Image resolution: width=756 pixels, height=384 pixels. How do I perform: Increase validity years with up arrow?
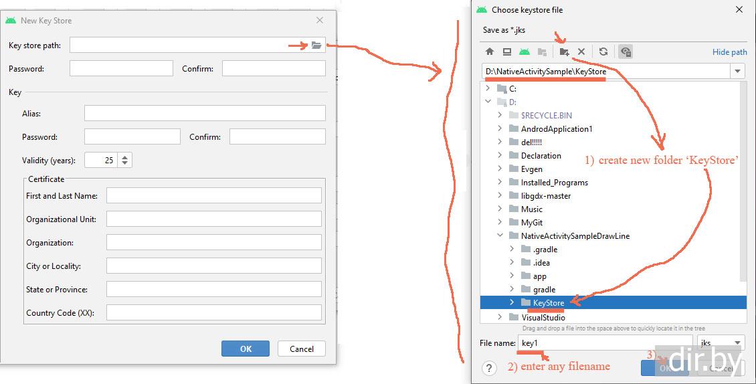tap(125, 157)
